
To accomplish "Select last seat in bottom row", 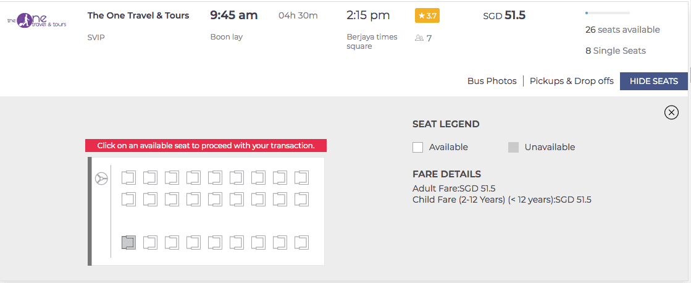I will [301, 242].
